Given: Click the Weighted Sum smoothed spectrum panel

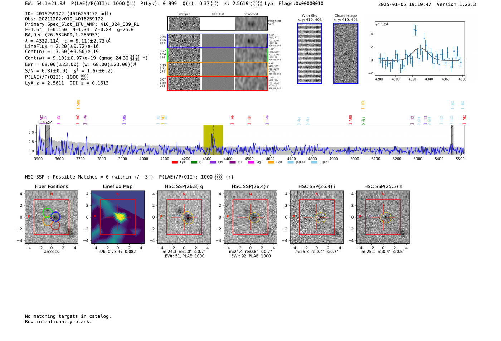Looking at the screenshot, I should (x=251, y=24).
